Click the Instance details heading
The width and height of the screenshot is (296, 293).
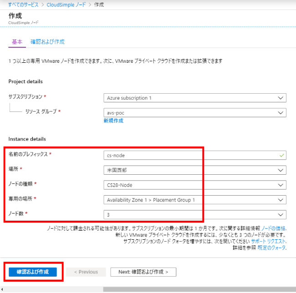pyautogui.click(x=27, y=139)
